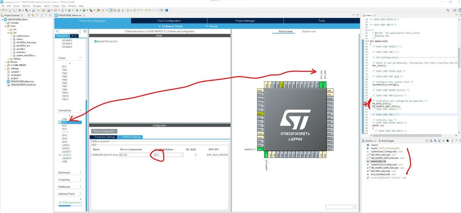Select USART2 in the Connectivity list
The height and width of the screenshot is (213, 461).
point(67,155)
